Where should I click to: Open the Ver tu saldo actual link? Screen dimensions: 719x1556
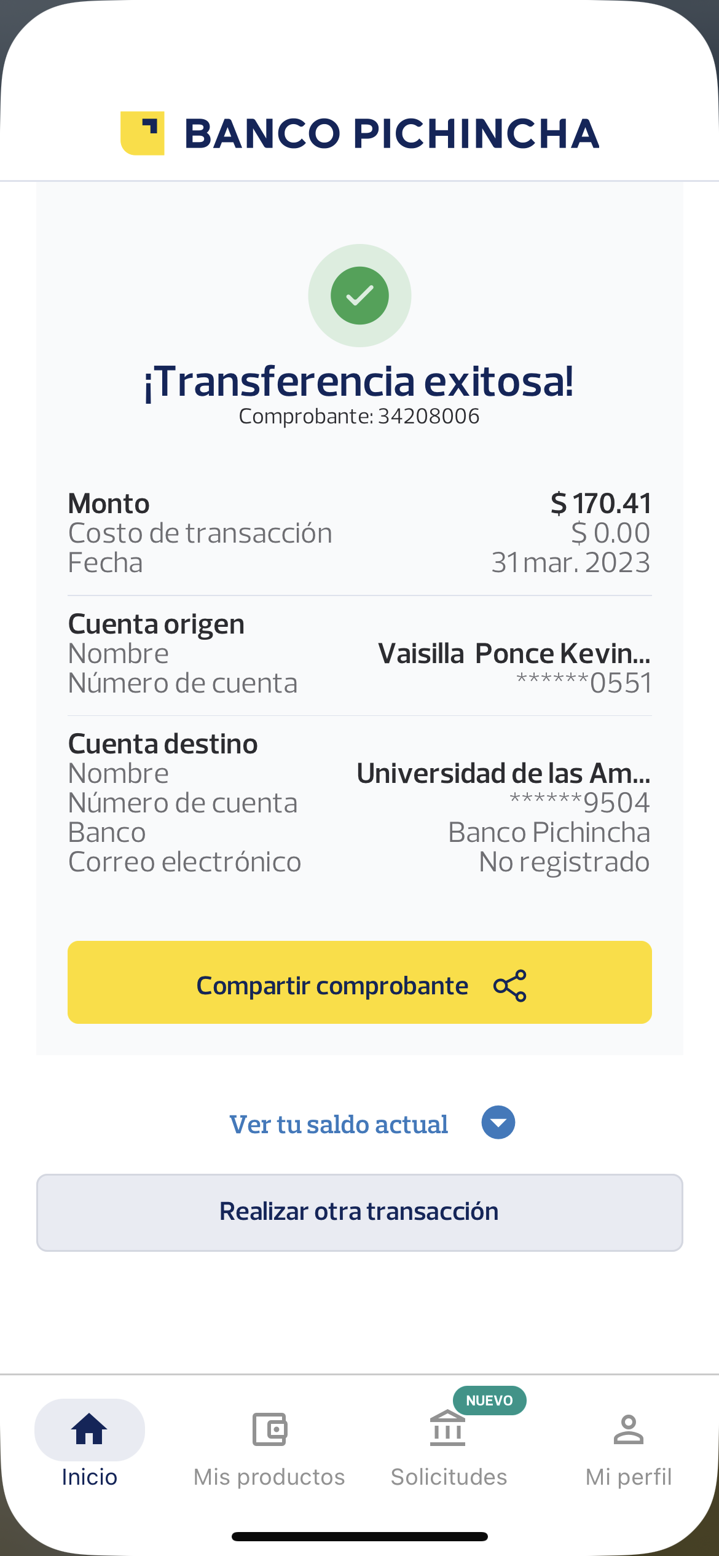(x=339, y=1125)
